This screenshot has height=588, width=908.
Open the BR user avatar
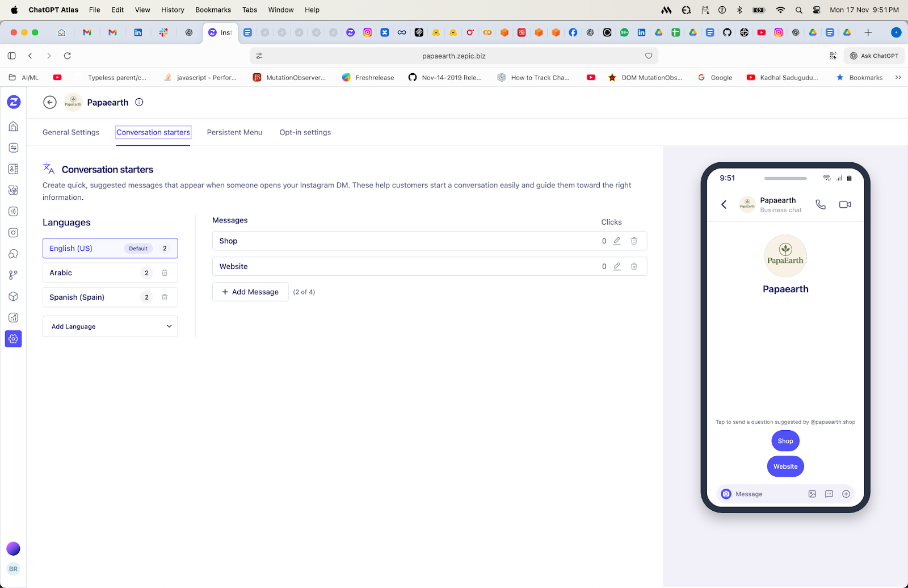click(13, 569)
